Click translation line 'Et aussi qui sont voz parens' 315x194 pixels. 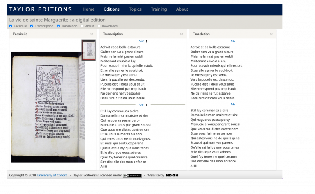point(212,143)
